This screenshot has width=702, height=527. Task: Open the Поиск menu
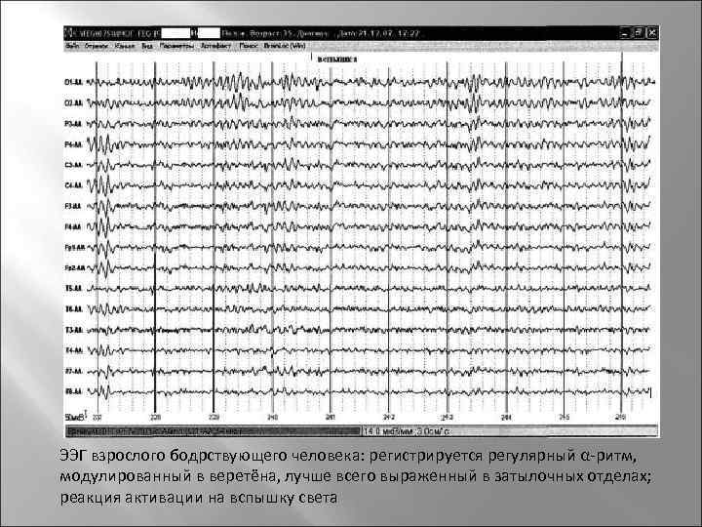tap(248, 46)
